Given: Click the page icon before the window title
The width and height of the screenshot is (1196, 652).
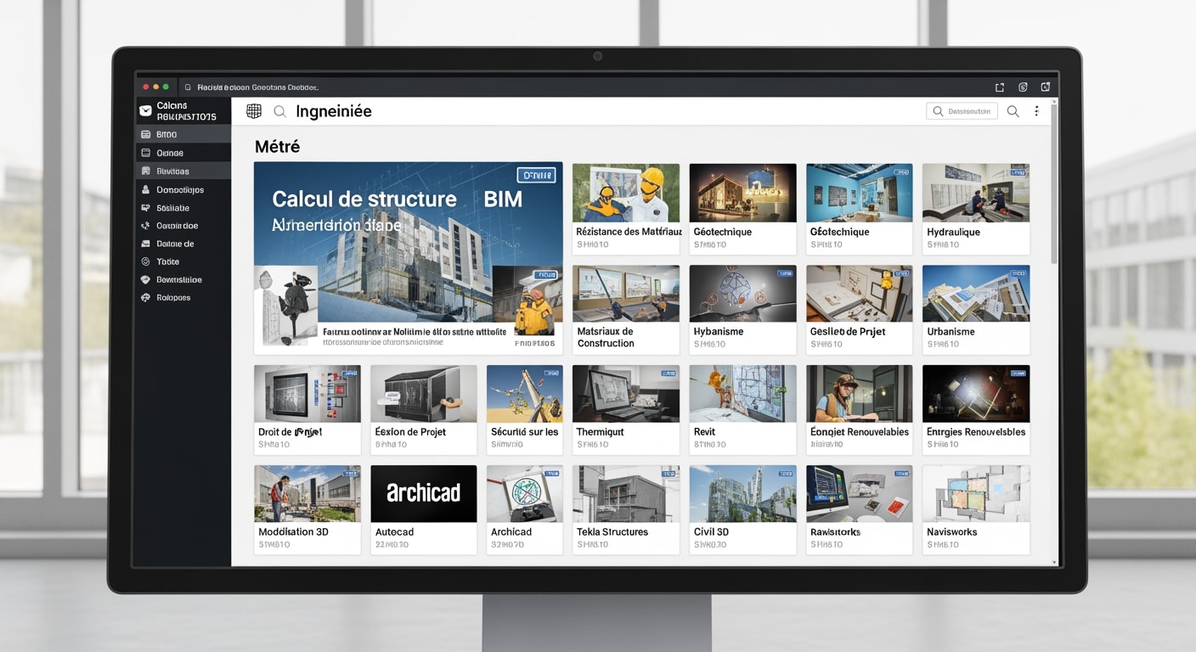Looking at the screenshot, I should coord(188,87).
